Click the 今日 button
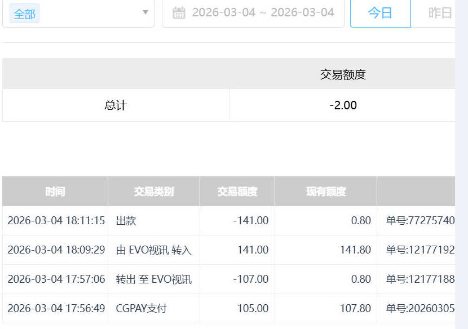468x329 pixels. pyautogui.click(x=380, y=12)
